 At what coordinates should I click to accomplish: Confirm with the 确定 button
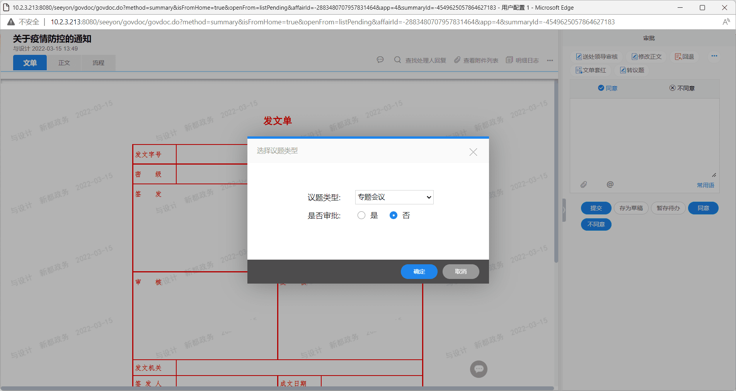pyautogui.click(x=419, y=272)
